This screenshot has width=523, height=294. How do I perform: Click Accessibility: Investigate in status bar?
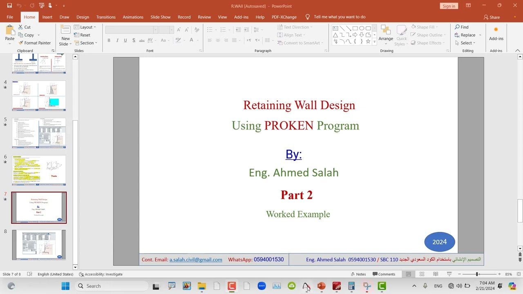point(101,274)
